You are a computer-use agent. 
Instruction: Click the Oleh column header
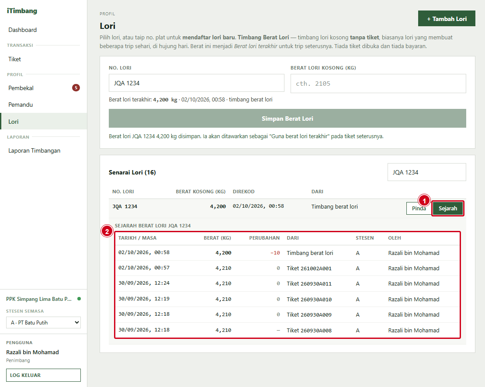[x=395, y=238]
